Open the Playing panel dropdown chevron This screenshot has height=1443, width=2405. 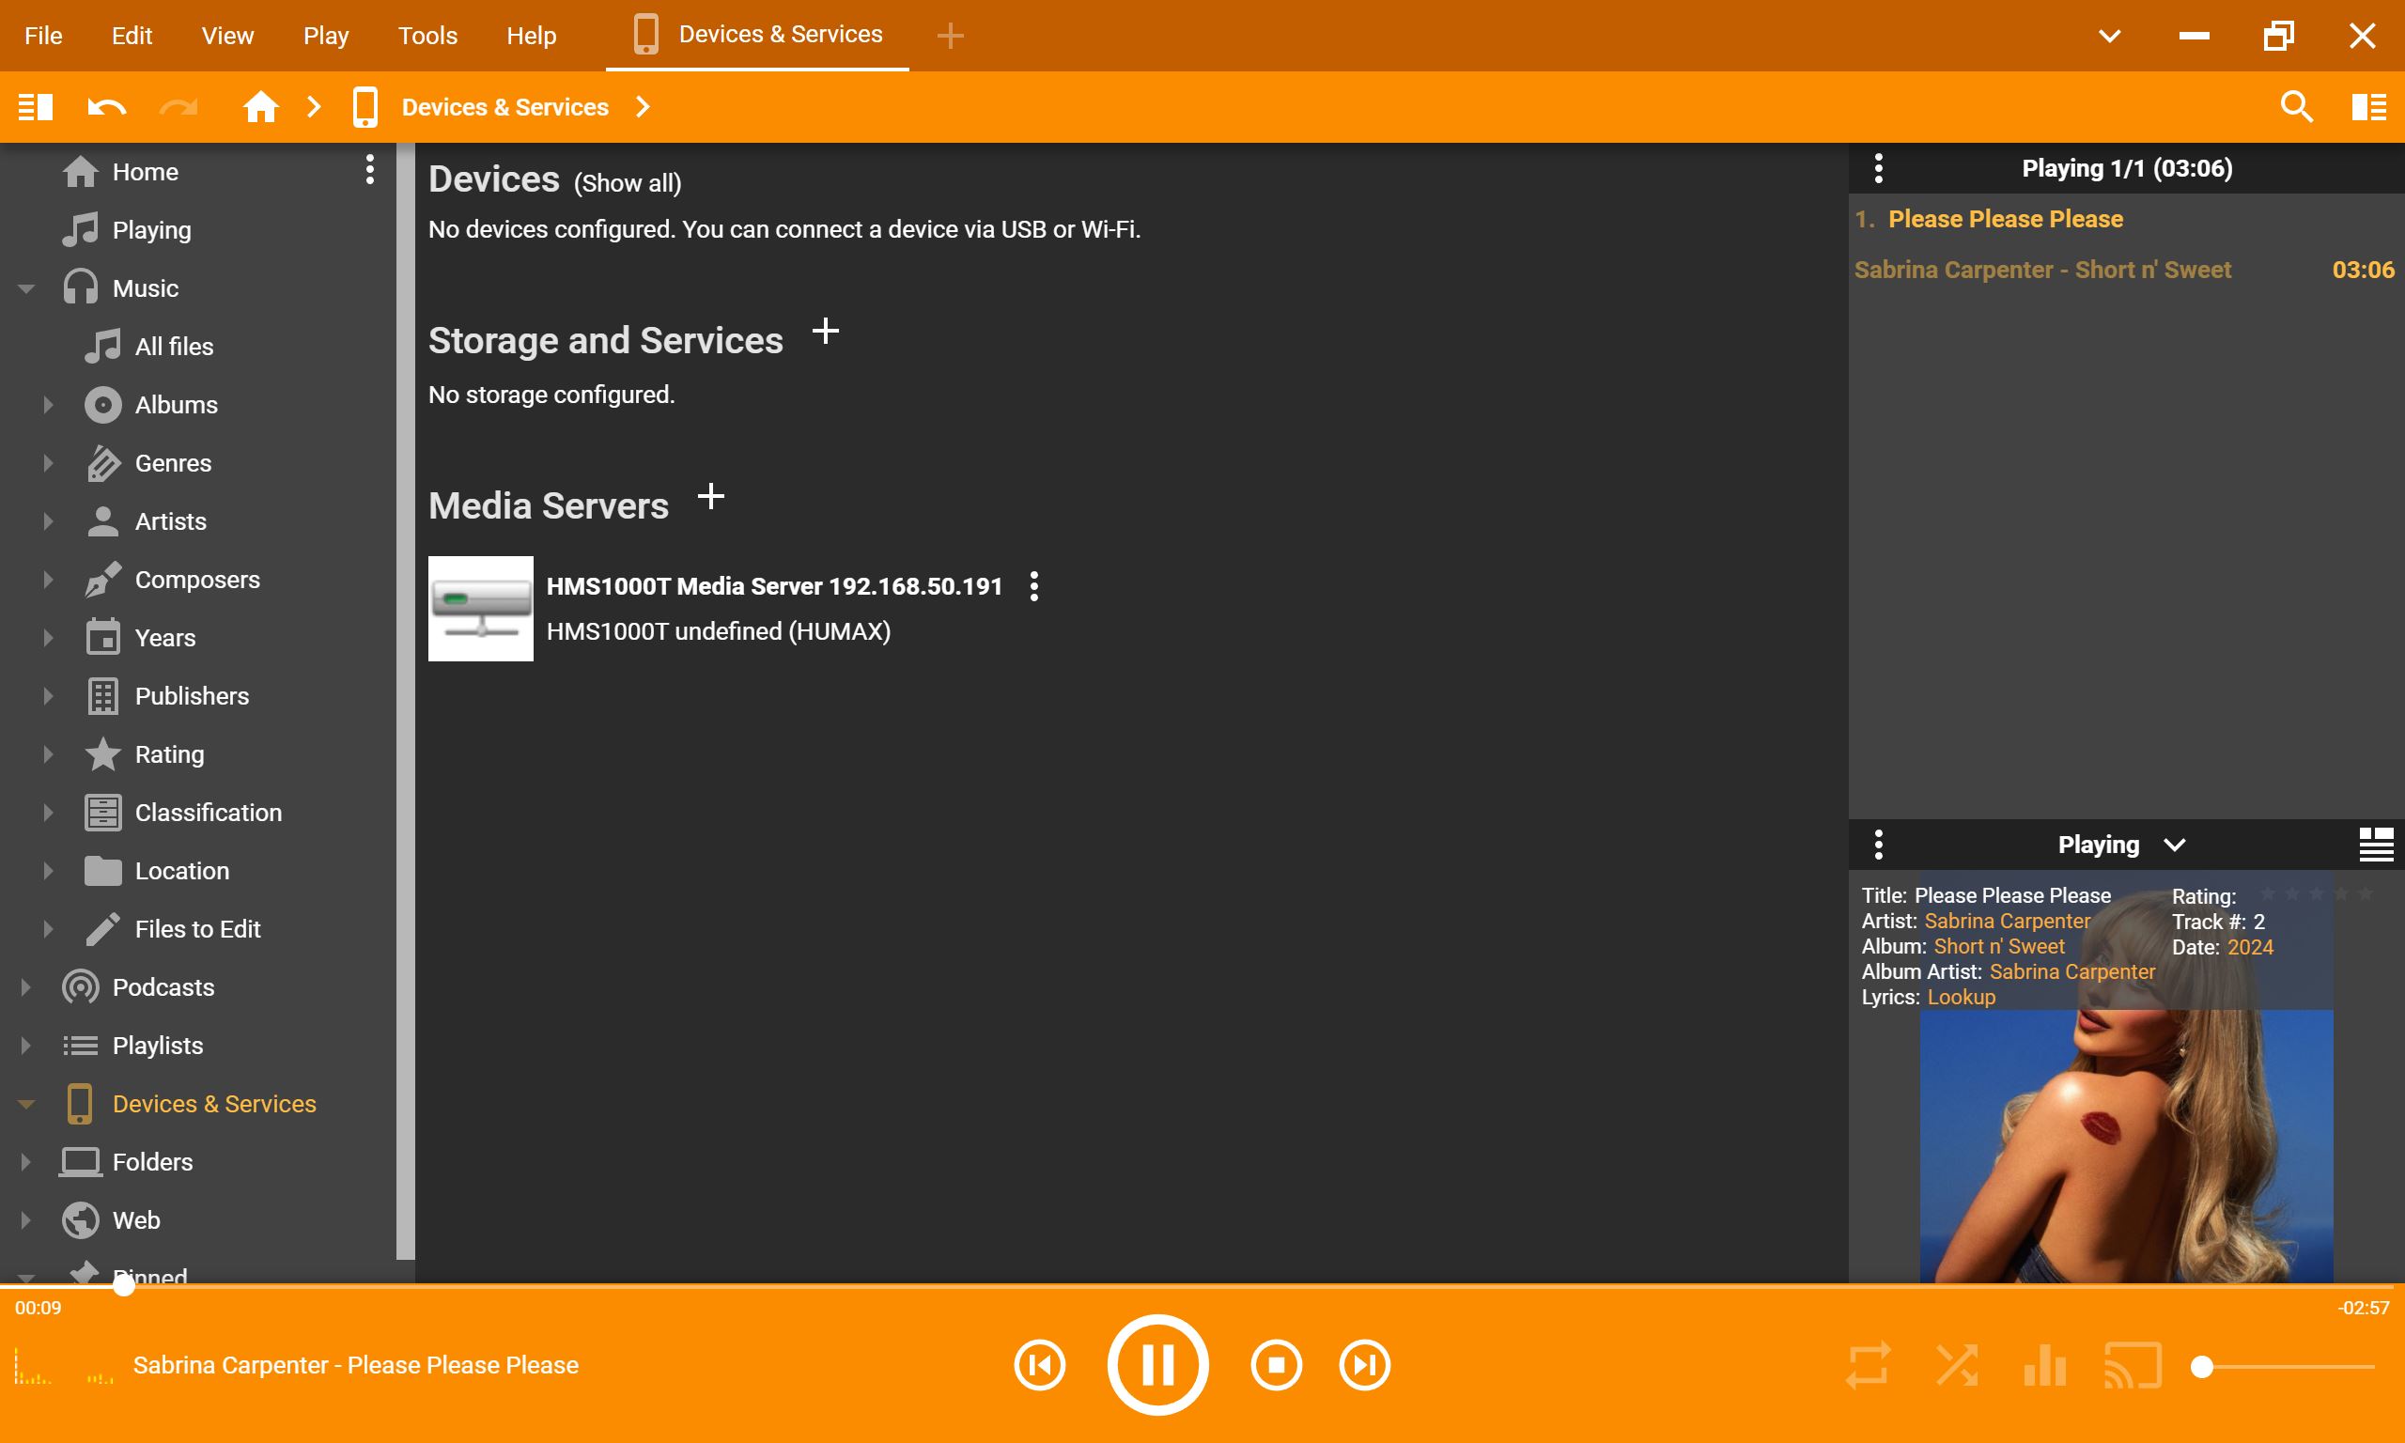[x=2175, y=845]
